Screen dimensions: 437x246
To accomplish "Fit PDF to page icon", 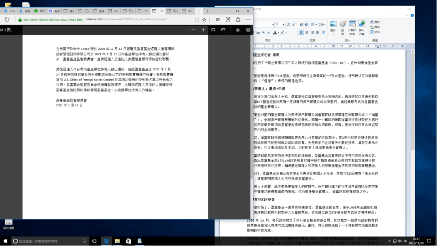I will point(213,30).
